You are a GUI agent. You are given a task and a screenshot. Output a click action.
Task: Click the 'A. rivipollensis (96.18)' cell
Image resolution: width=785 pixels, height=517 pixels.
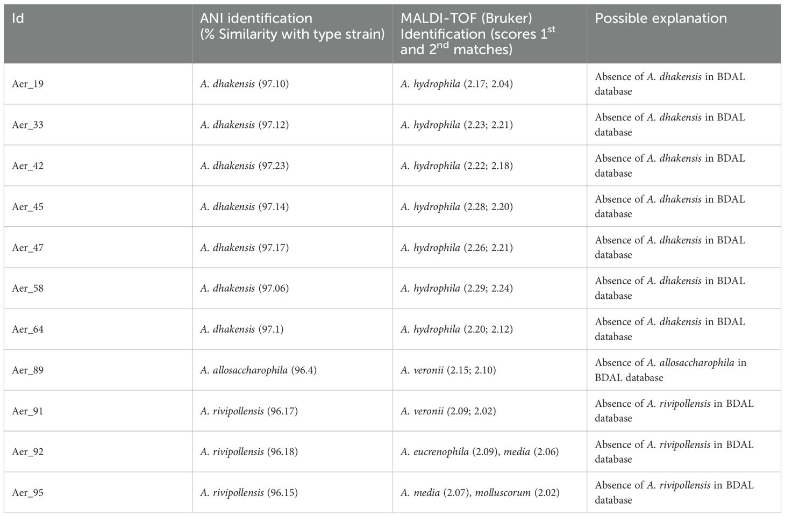click(248, 452)
